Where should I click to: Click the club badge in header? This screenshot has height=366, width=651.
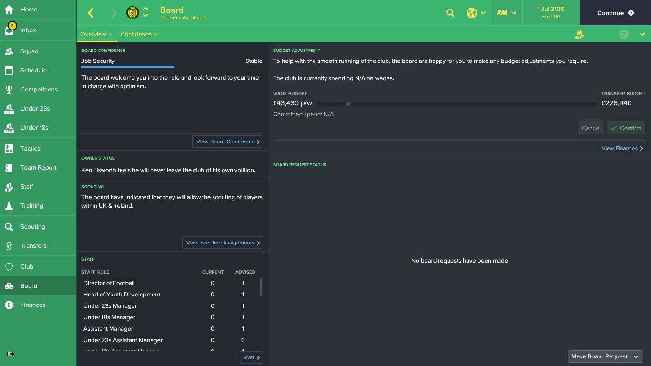point(132,13)
